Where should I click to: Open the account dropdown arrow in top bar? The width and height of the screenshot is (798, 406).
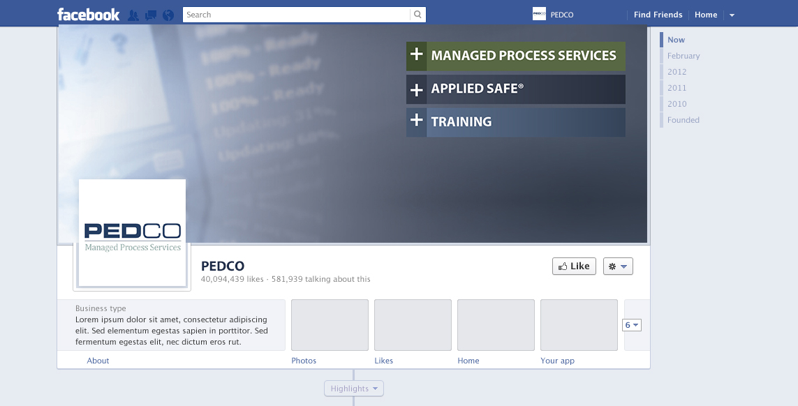pos(732,15)
